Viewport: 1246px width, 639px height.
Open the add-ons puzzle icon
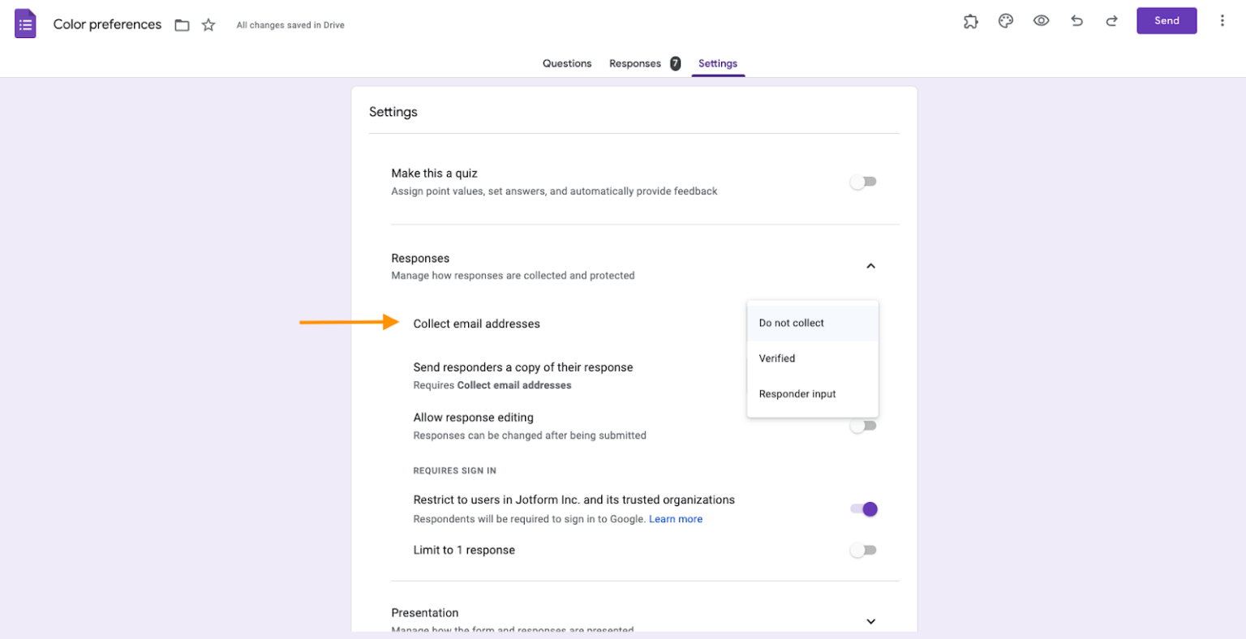[x=970, y=21]
